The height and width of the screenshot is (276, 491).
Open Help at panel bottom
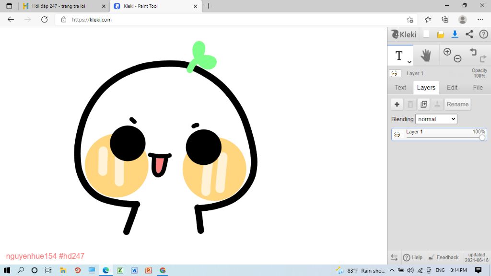click(413, 257)
